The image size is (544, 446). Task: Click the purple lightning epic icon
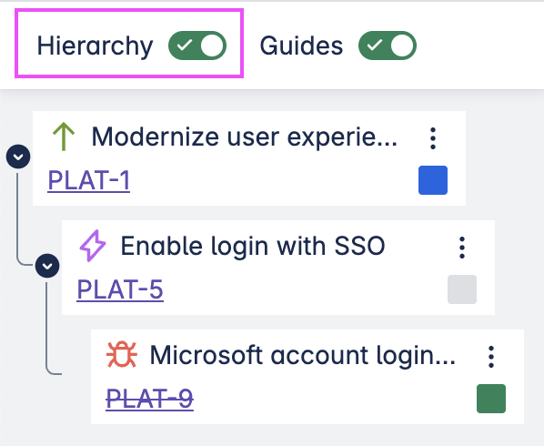(93, 246)
